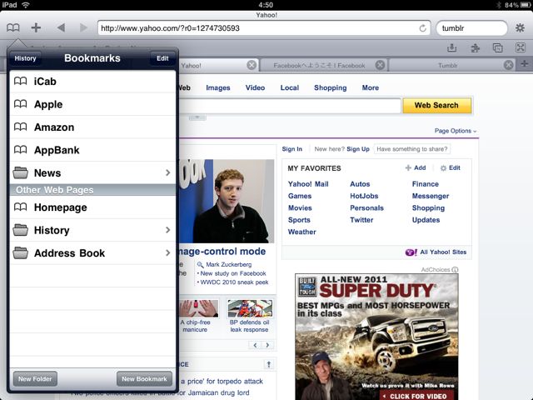Reload page with refresh icon
This screenshot has width=533, height=400.
[422, 28]
